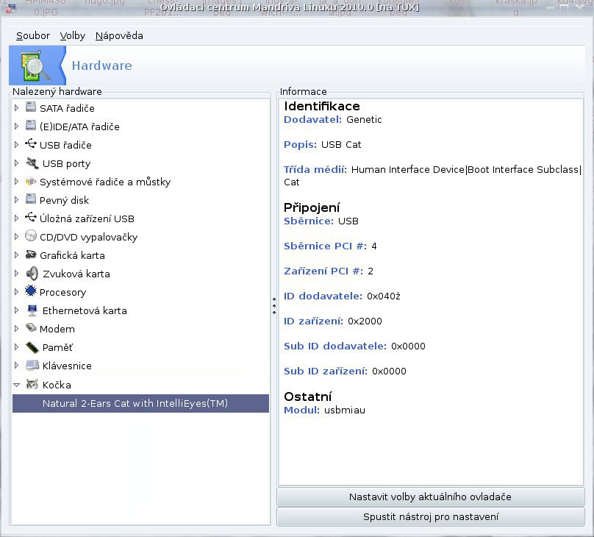The height and width of the screenshot is (537, 594).
Task: Expand the USB řadiče tree node
Action: click(x=16, y=145)
